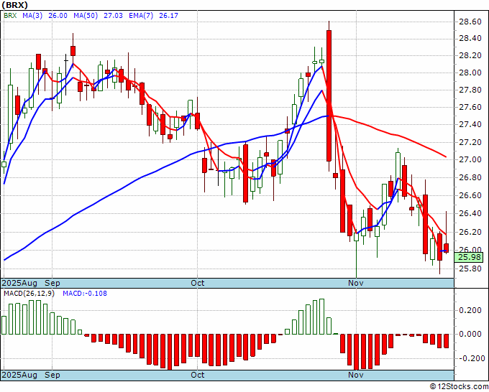Click the MA(3) value 26.00 in legend

point(58,16)
